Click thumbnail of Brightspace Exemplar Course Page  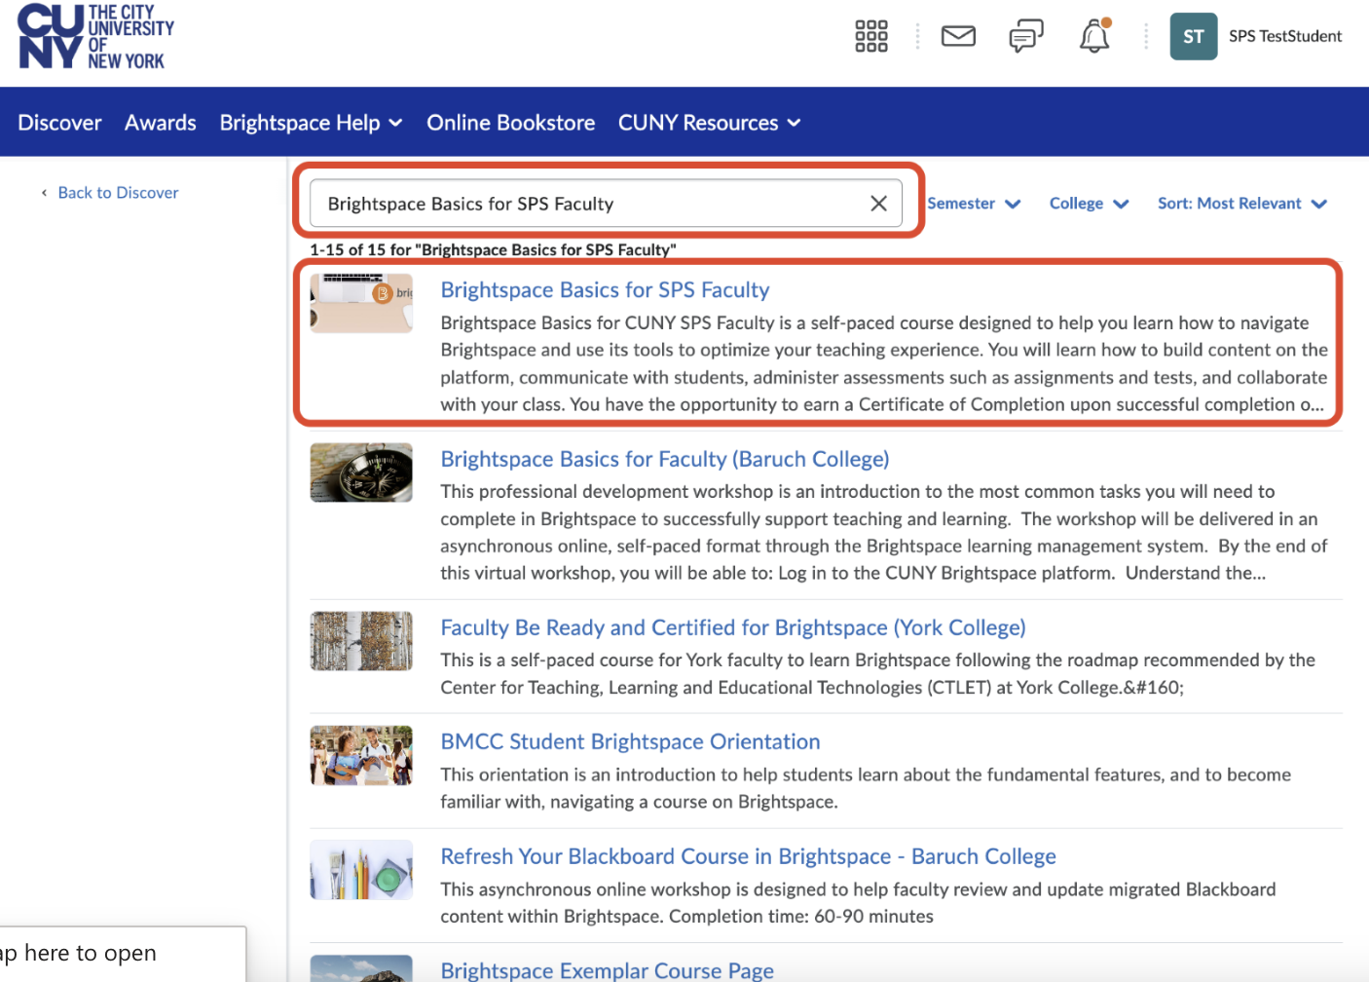coord(361,968)
